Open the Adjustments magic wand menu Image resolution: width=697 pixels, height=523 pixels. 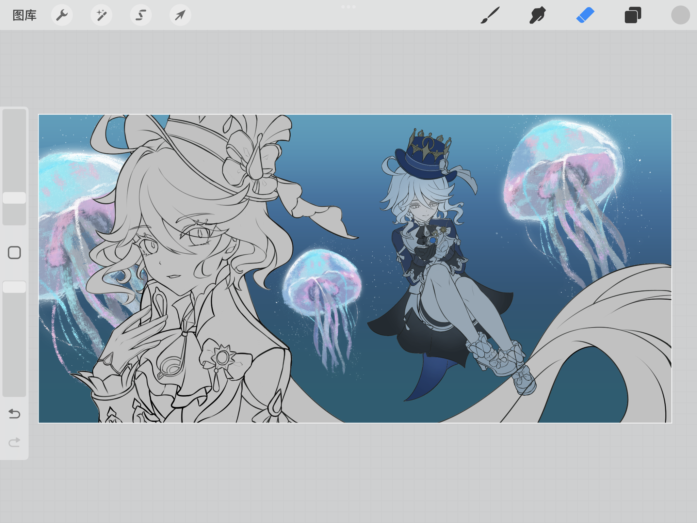pyautogui.click(x=101, y=15)
